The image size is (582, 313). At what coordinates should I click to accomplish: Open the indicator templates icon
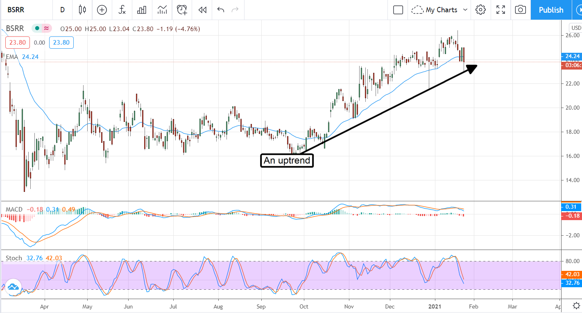point(162,10)
